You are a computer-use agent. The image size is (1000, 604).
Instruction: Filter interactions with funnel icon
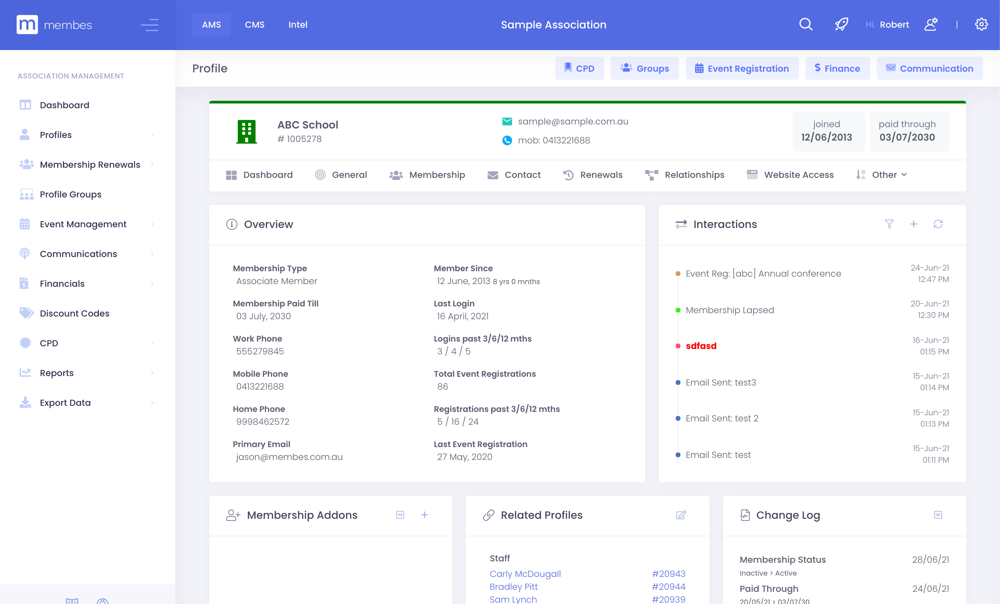coord(889,224)
